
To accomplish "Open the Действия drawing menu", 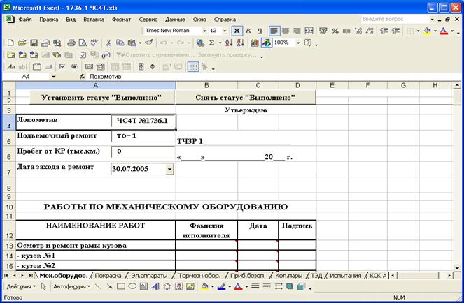I will point(21,286).
